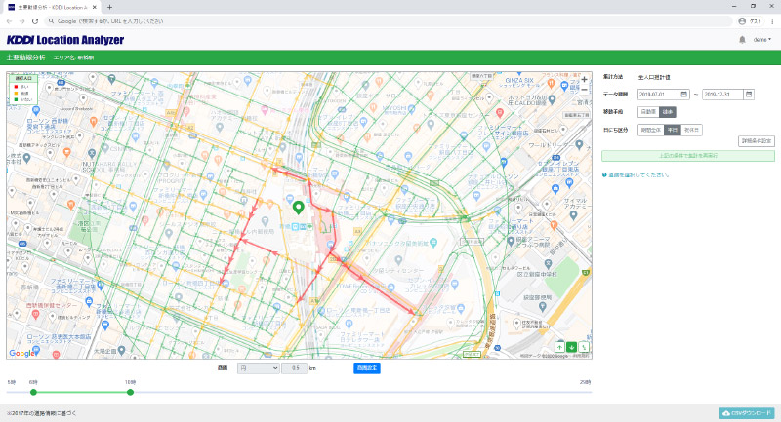Open 詳細条件設定 button
Image resolution: width=781 pixels, height=422 pixels.
[756, 141]
